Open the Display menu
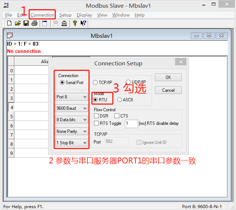Image resolution: width=236 pixels, height=210 pixels. point(84,15)
